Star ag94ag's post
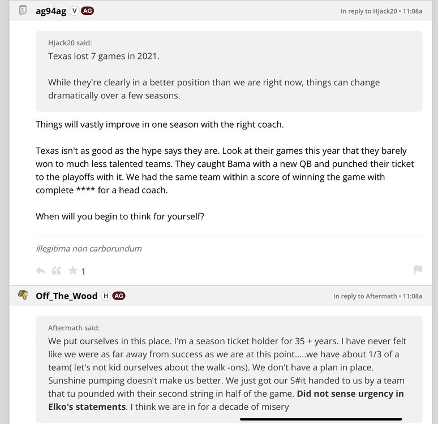 [72, 271]
